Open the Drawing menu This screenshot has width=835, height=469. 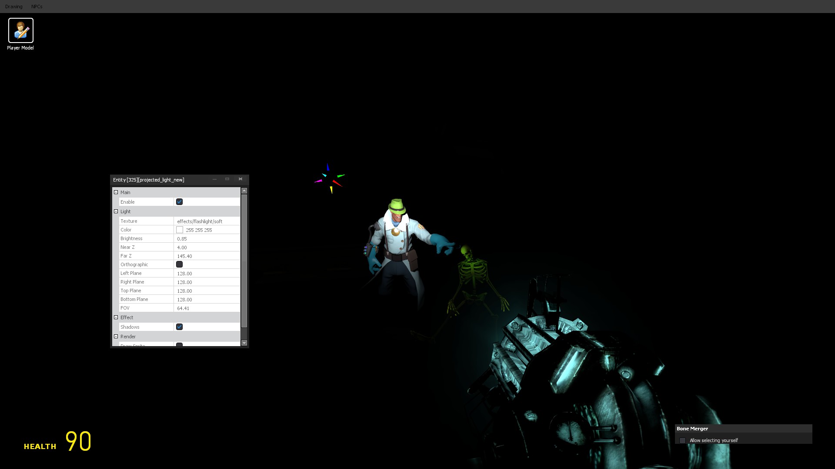(x=14, y=7)
